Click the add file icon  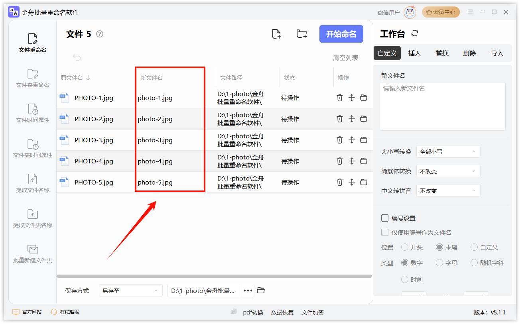coord(276,34)
